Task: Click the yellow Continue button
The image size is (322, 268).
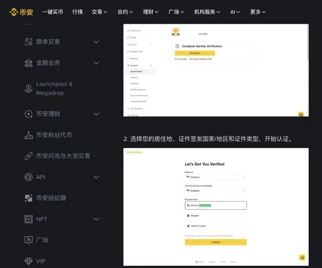Action: click(215, 242)
